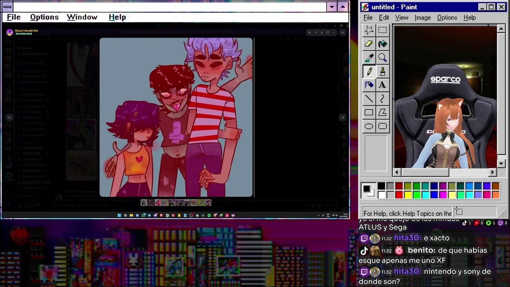Select the Pencil tool in Paint
Viewport: 510px width, 287px height.
coord(369,71)
